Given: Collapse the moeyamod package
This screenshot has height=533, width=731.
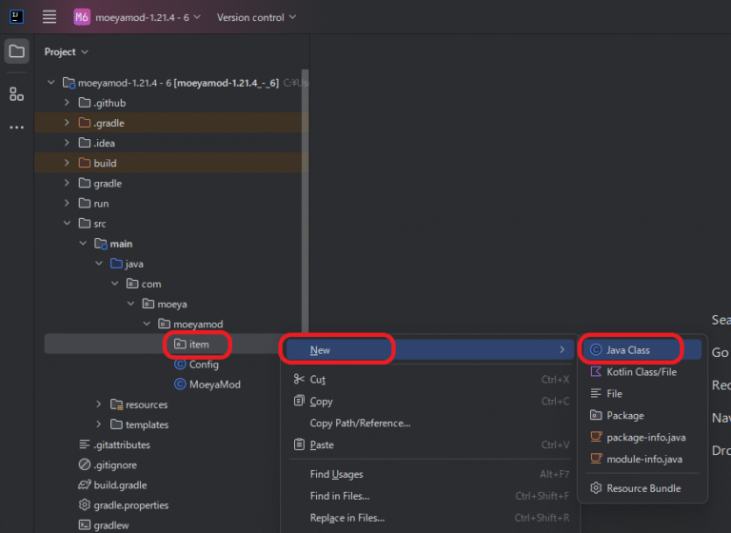Looking at the screenshot, I should (x=147, y=324).
